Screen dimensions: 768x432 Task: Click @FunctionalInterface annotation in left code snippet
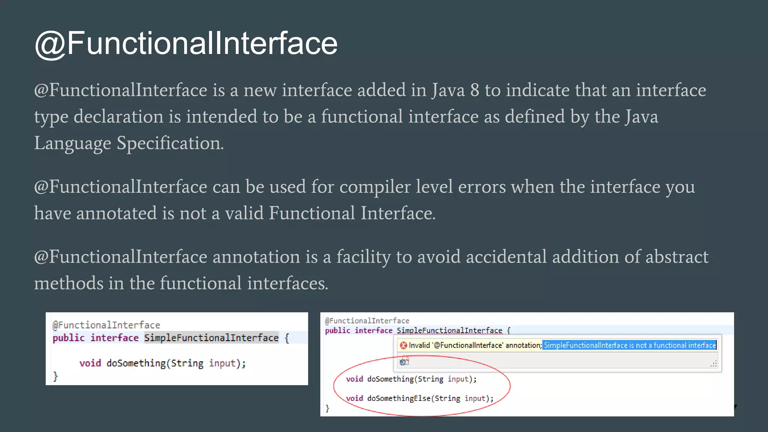(x=106, y=325)
